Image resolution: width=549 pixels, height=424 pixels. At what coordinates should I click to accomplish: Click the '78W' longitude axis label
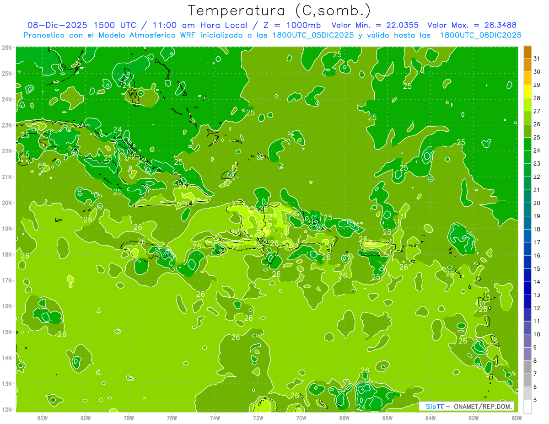click(x=129, y=418)
